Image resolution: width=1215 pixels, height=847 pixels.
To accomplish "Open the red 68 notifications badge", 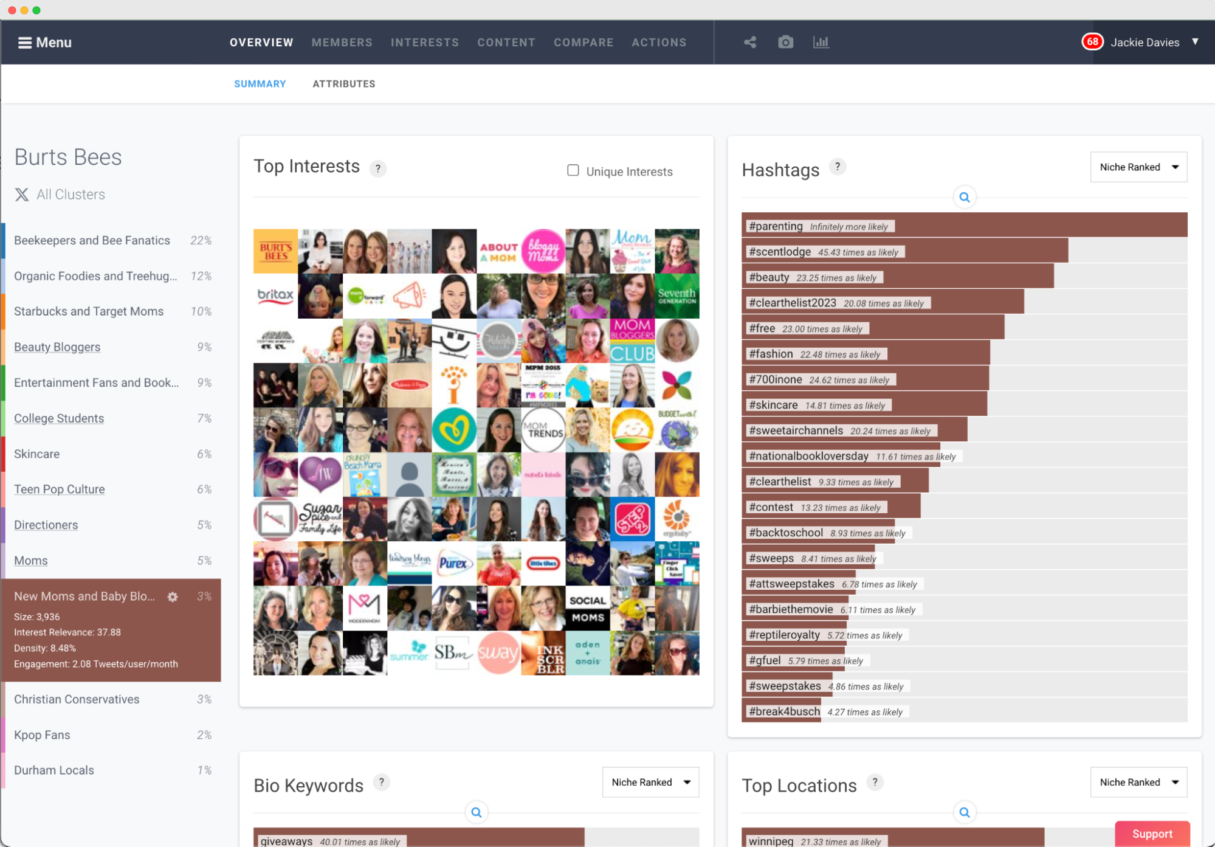I will [1092, 42].
